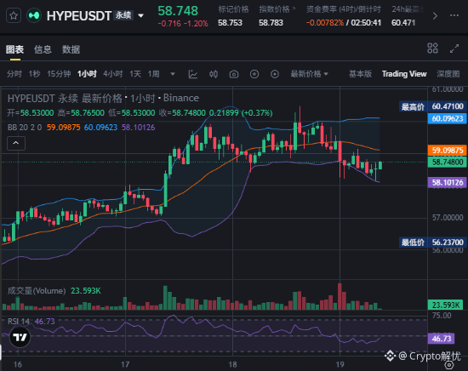The width and height of the screenshot is (468, 371).
Task: Open the circular target settings icon
Action: click(x=275, y=74)
